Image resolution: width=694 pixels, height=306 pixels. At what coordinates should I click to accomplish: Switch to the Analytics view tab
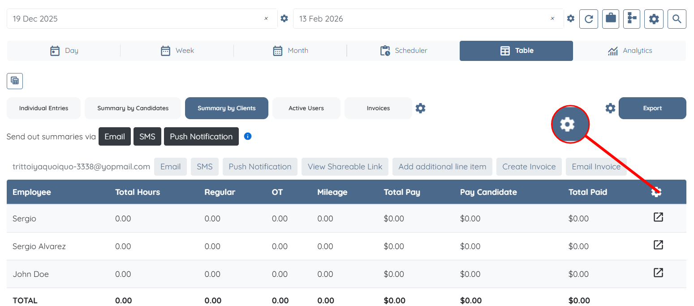coord(629,51)
